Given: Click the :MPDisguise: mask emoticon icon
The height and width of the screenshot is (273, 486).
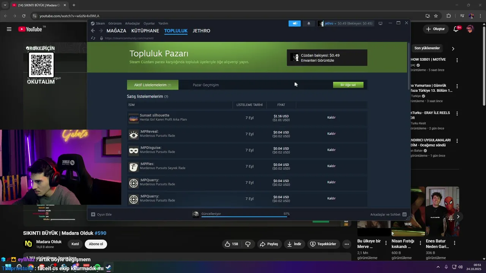Looking at the screenshot, I should click(134, 151).
